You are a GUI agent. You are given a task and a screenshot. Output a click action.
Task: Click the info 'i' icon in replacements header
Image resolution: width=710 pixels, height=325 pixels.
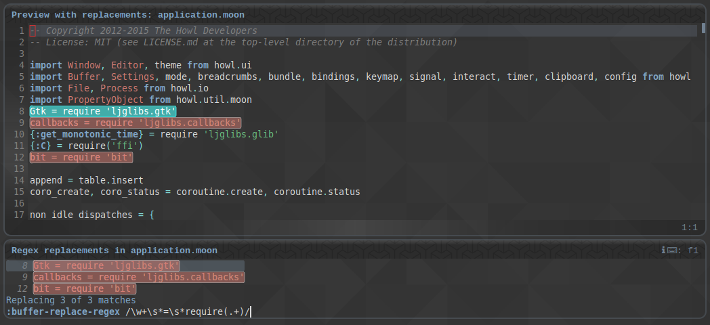[x=663, y=251]
